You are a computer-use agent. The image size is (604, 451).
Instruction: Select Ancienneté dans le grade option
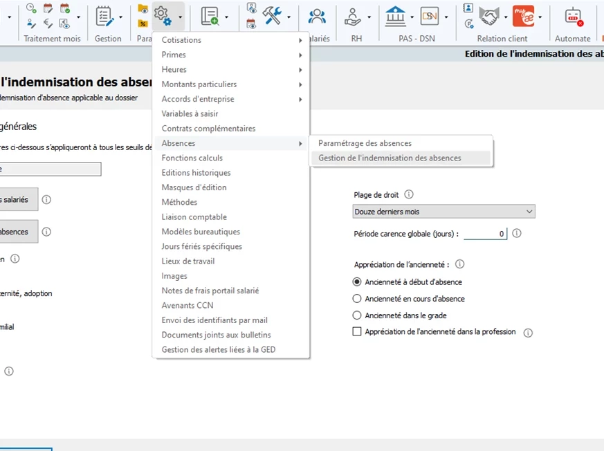click(x=357, y=315)
